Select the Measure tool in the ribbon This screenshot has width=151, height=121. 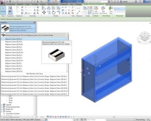point(78,12)
